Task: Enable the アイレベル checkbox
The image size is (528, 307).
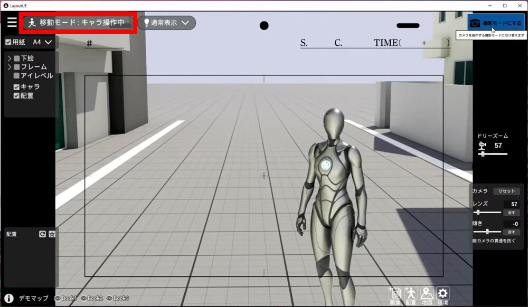Action: (16, 76)
